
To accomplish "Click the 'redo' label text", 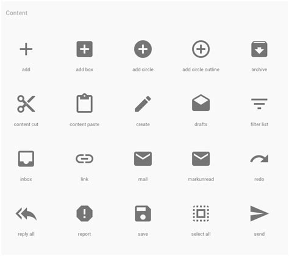I will coord(259,179).
